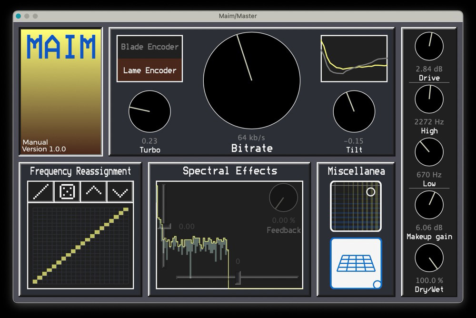Screen dimensions: 476x318
Task: Click the Tilt knob
Action: [x=354, y=111]
